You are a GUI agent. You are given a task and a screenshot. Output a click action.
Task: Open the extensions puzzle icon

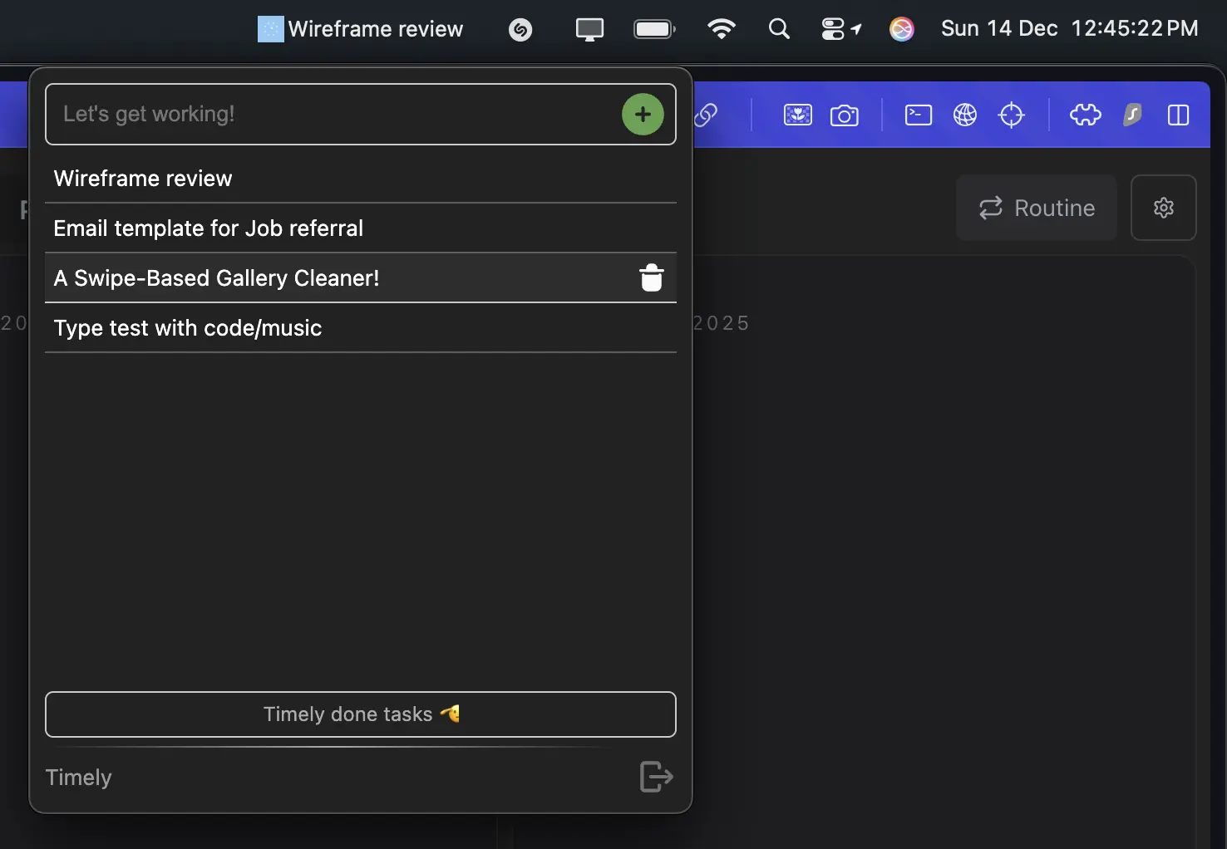[1086, 115]
